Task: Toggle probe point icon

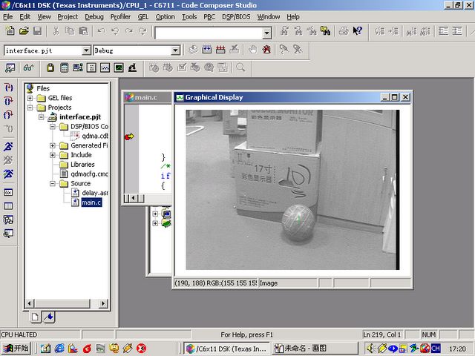Action: click(284, 50)
